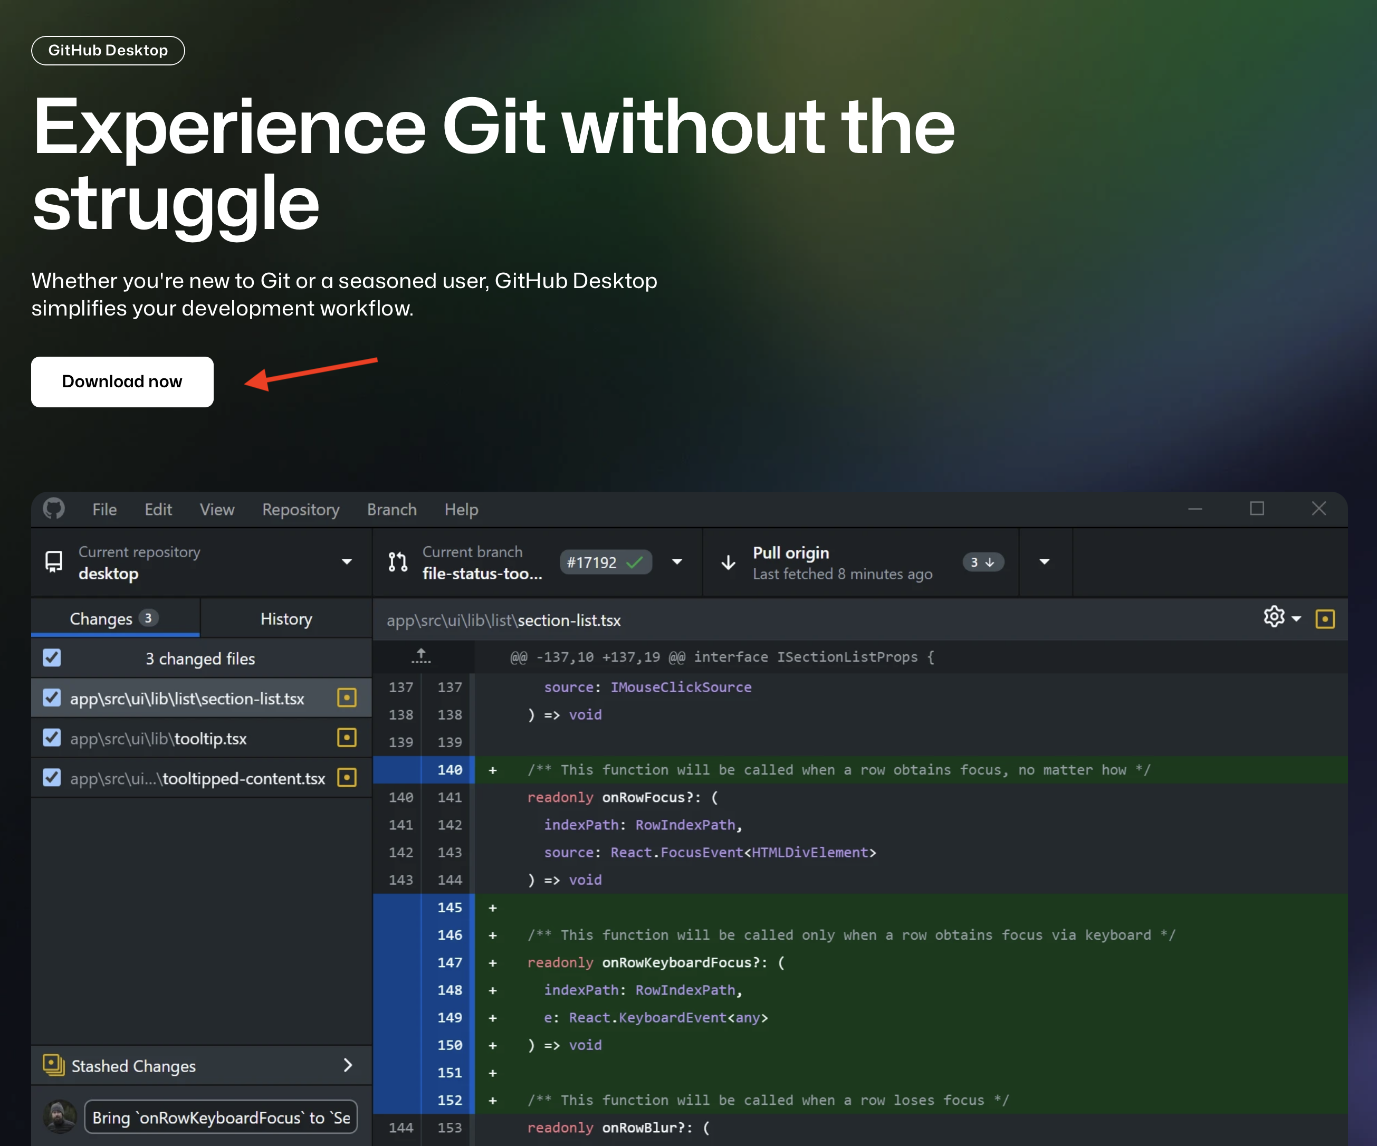This screenshot has height=1146, width=1377.
Task: Expand the Stashed Changes chevron
Action: pos(348,1065)
